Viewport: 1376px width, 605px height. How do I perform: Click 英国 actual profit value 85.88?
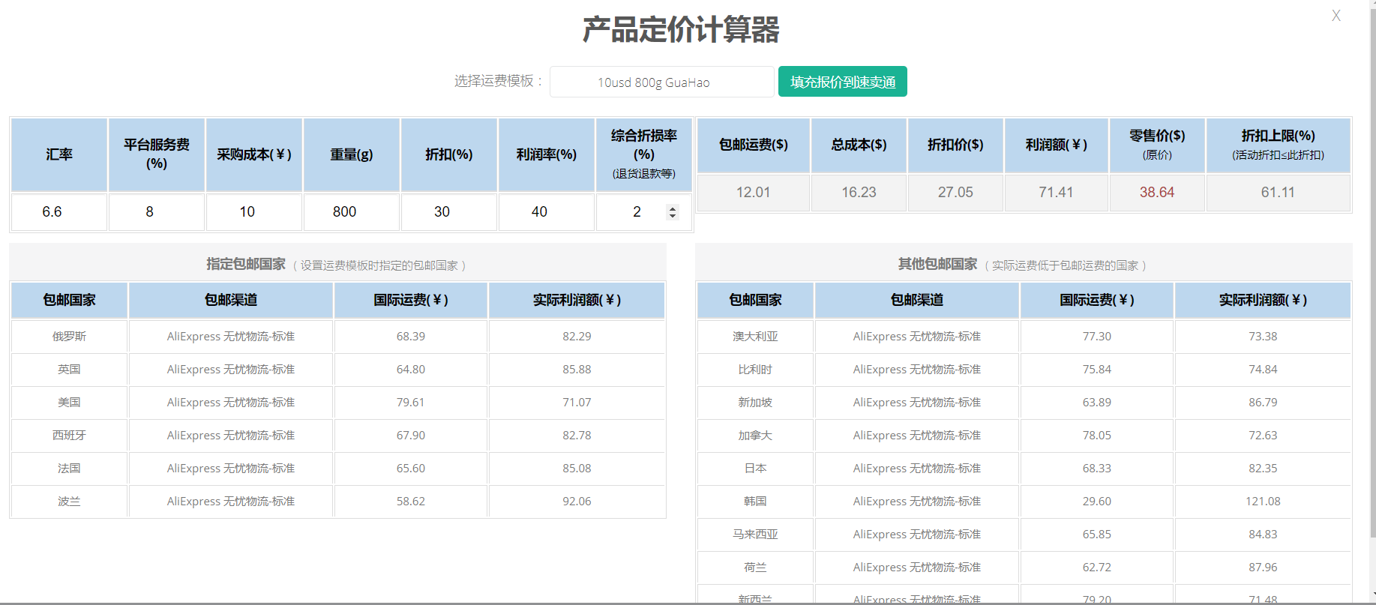click(x=577, y=370)
